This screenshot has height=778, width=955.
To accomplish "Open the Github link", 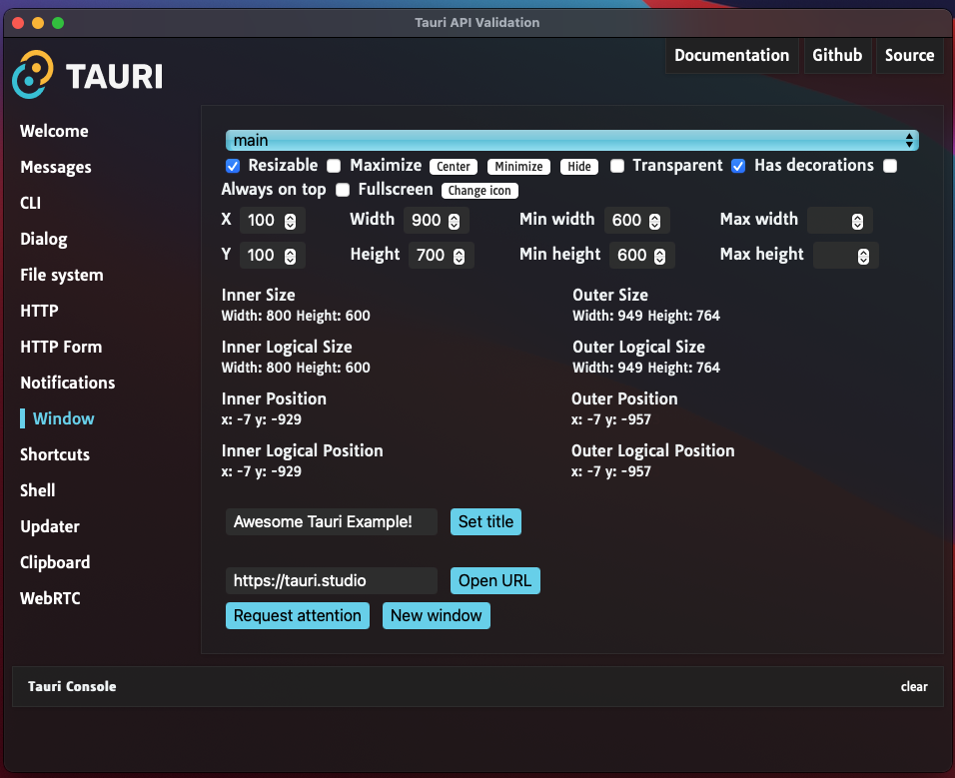I will point(837,55).
